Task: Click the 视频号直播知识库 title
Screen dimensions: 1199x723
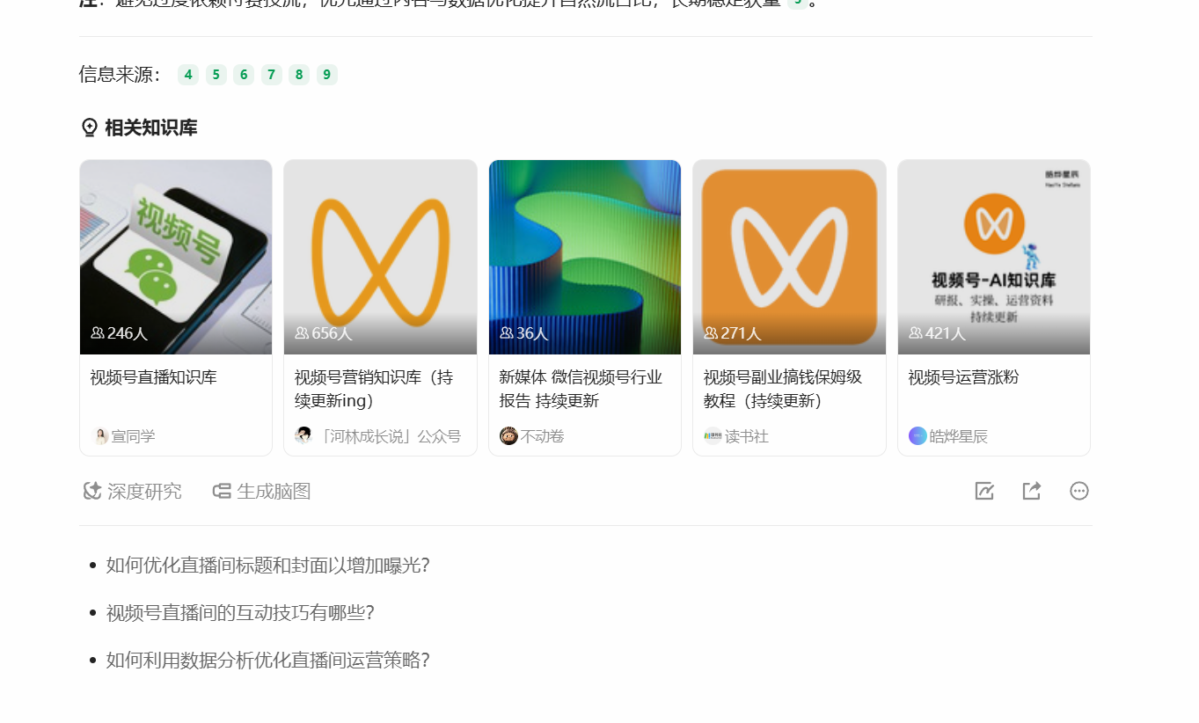Action: 153,377
